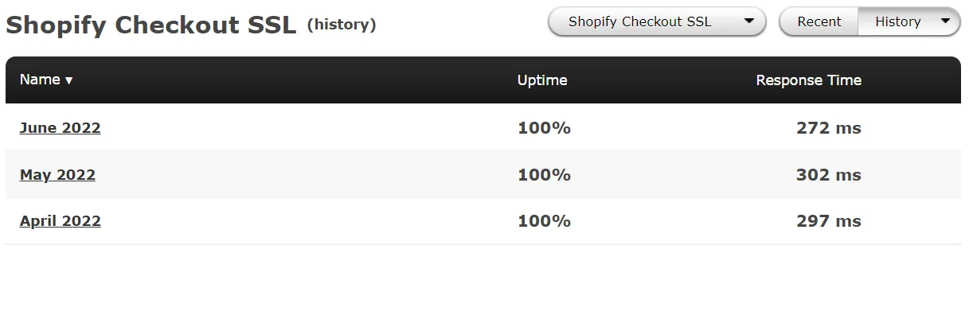Open the May 2022 history link
This screenshot has width=969, height=323.
pyautogui.click(x=57, y=175)
